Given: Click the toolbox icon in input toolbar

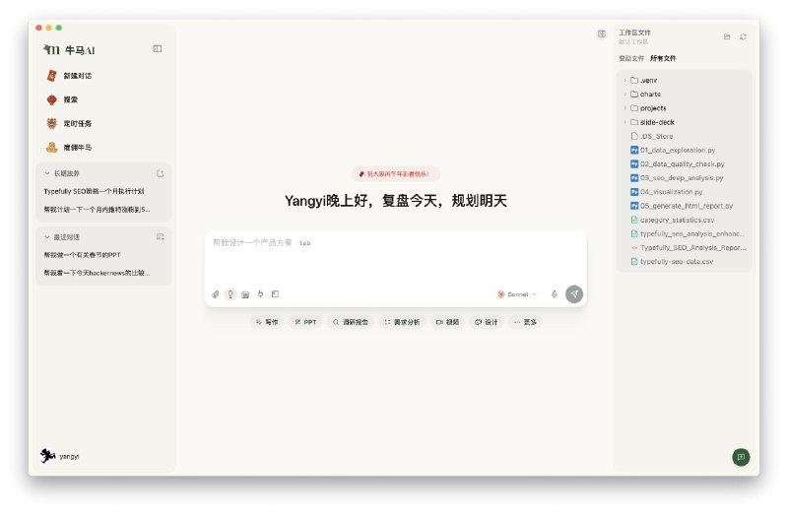Looking at the screenshot, I should 245,294.
